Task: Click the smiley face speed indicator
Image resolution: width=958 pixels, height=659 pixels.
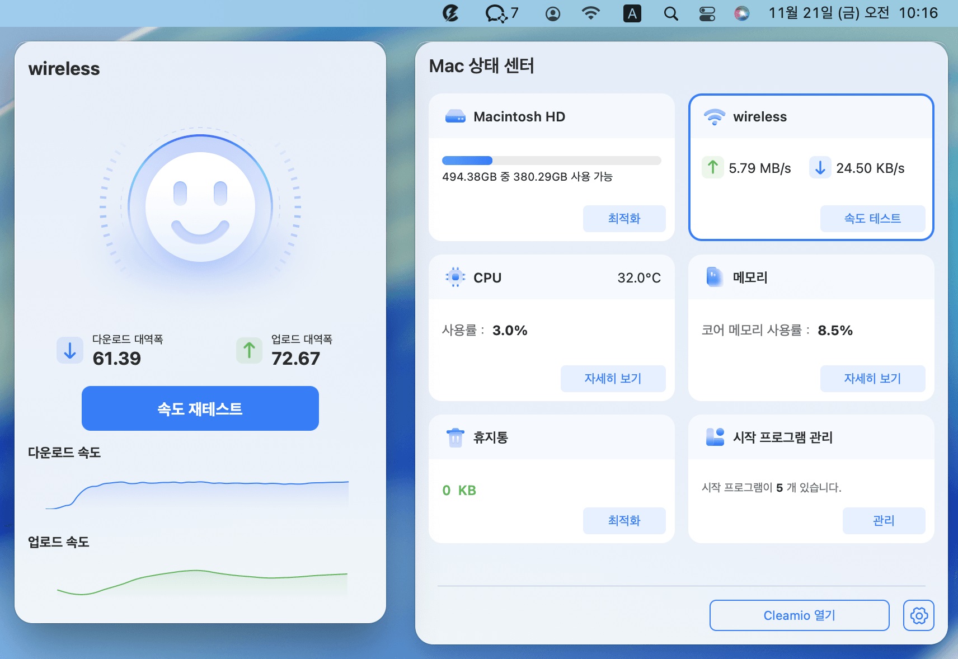Action: (x=200, y=206)
